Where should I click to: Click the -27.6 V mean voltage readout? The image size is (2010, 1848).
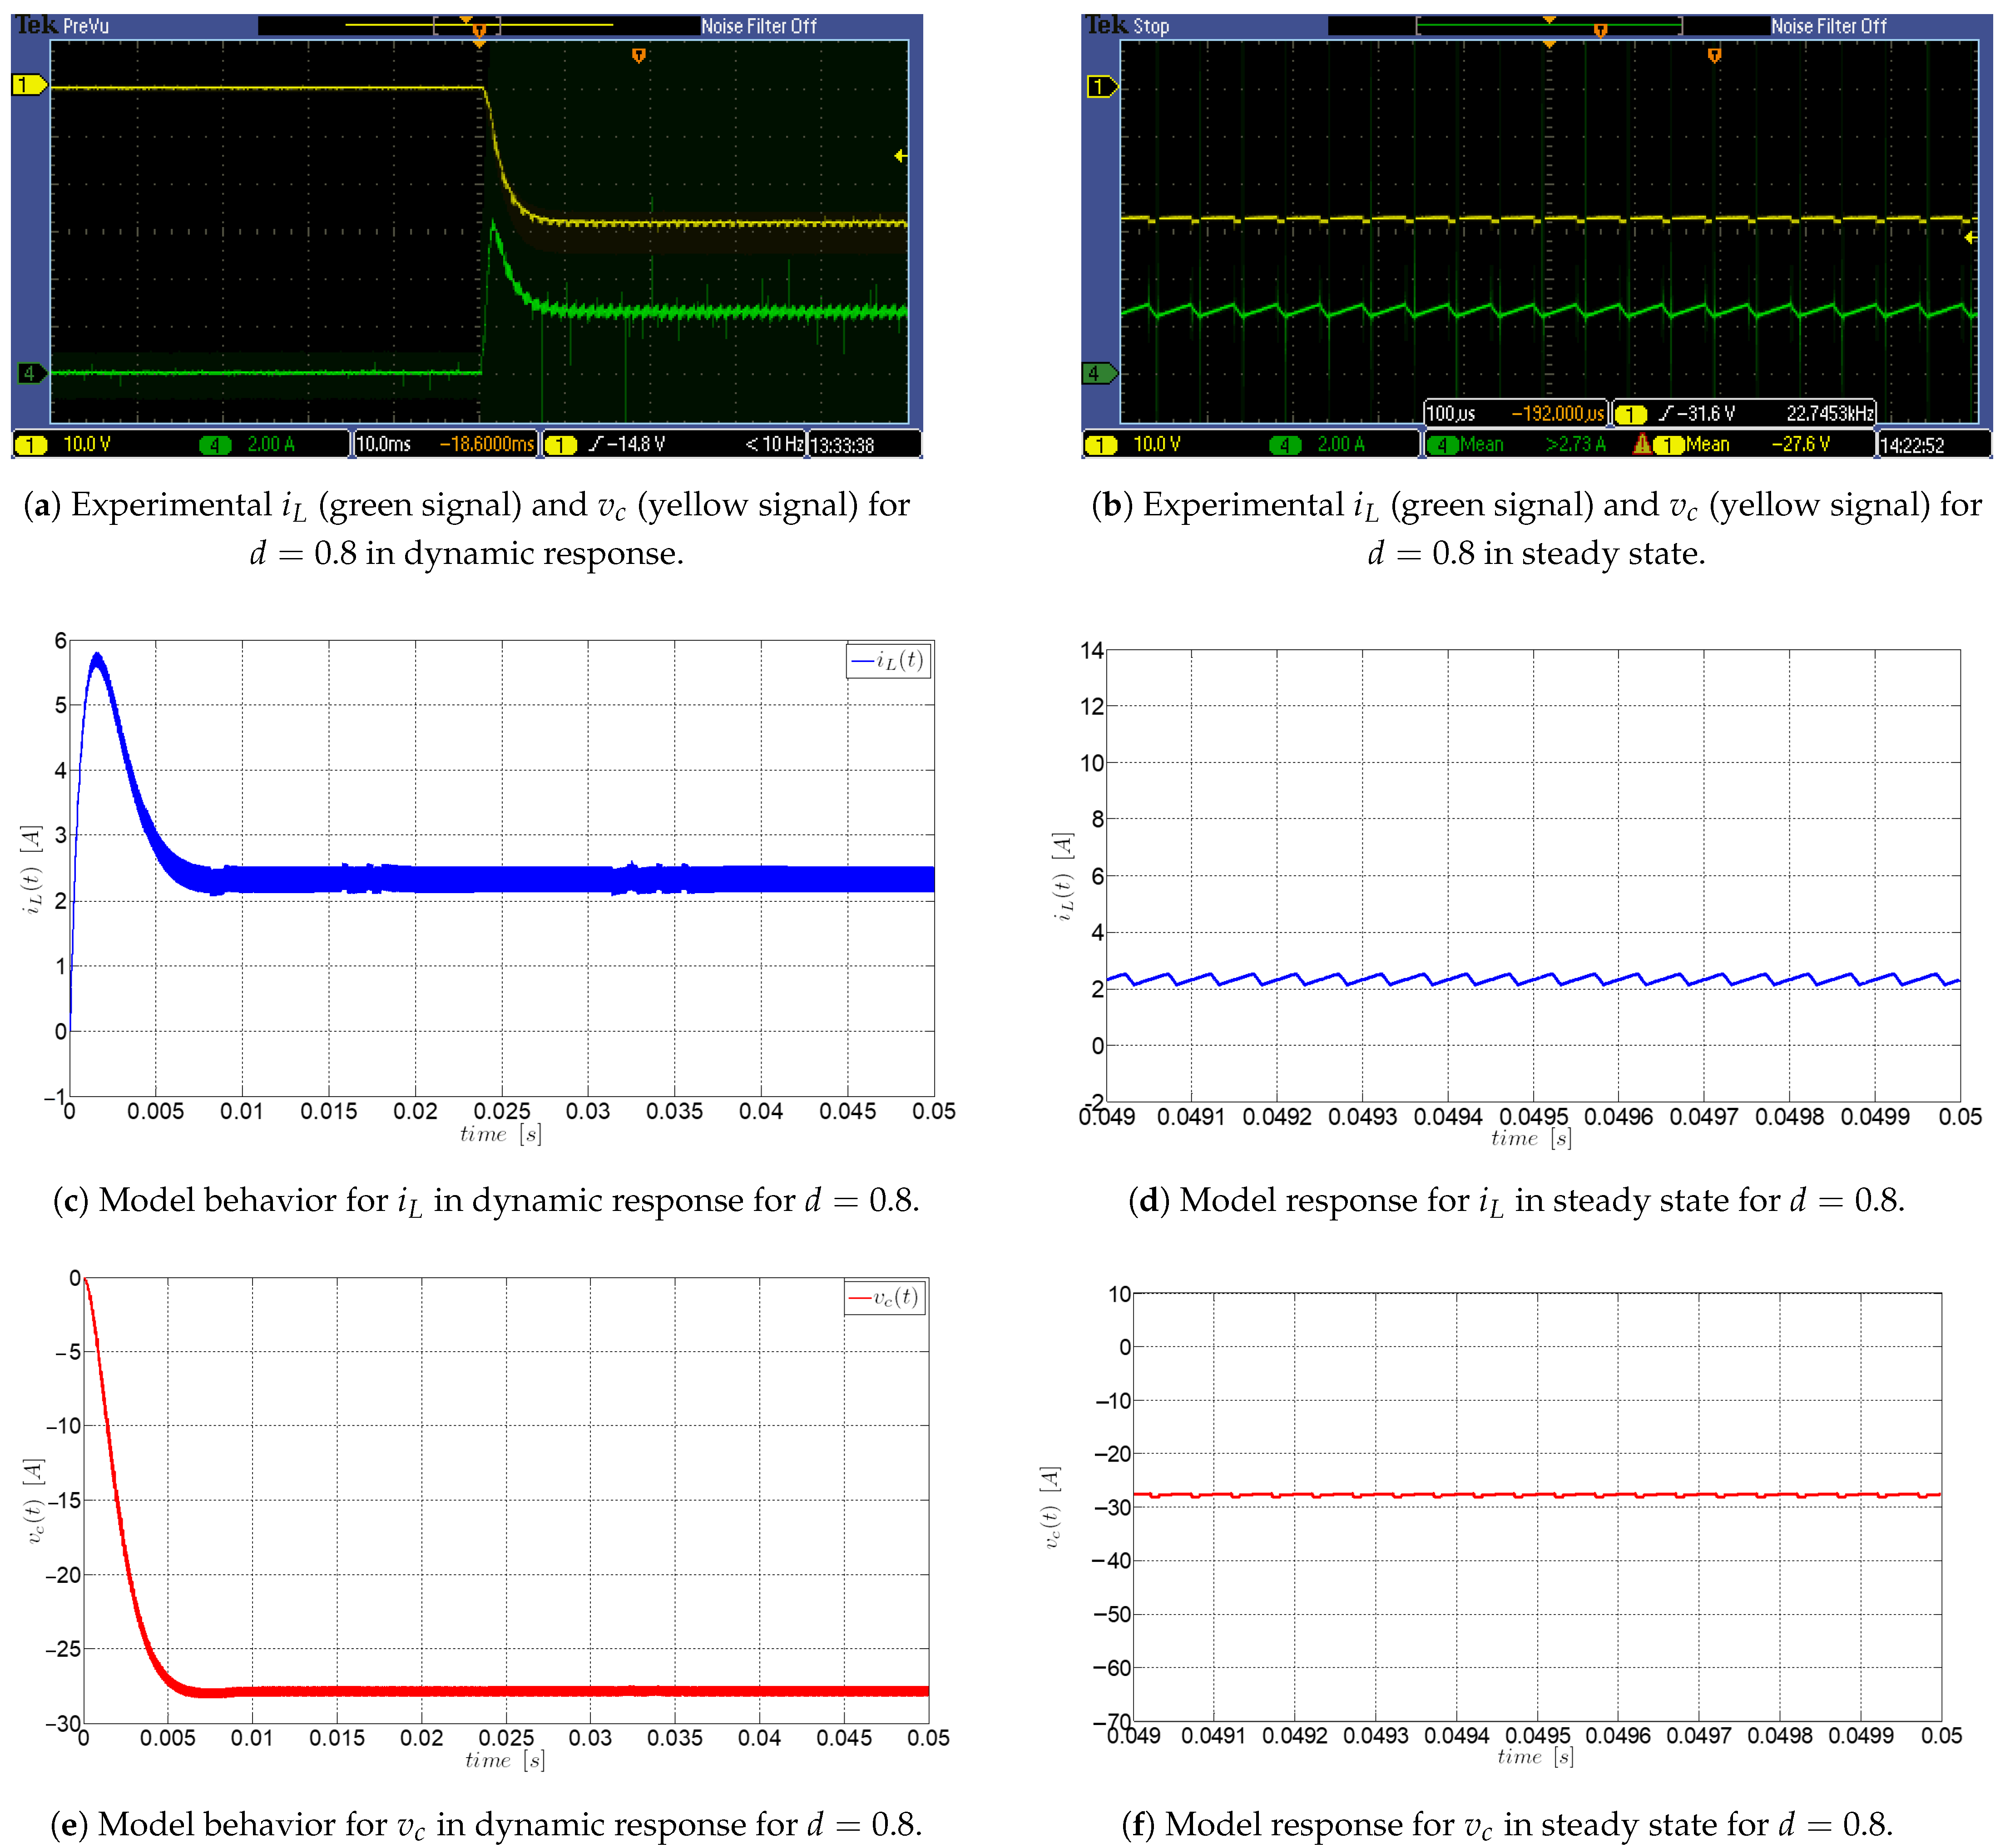(1800, 444)
